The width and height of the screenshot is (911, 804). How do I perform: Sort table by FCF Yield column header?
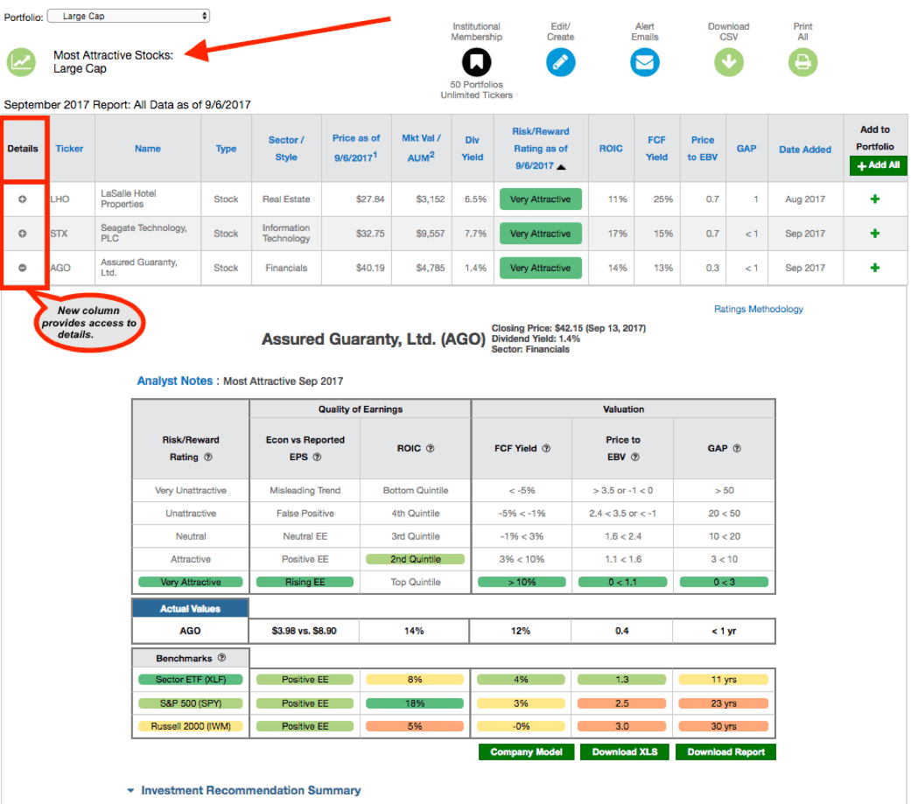tap(657, 149)
